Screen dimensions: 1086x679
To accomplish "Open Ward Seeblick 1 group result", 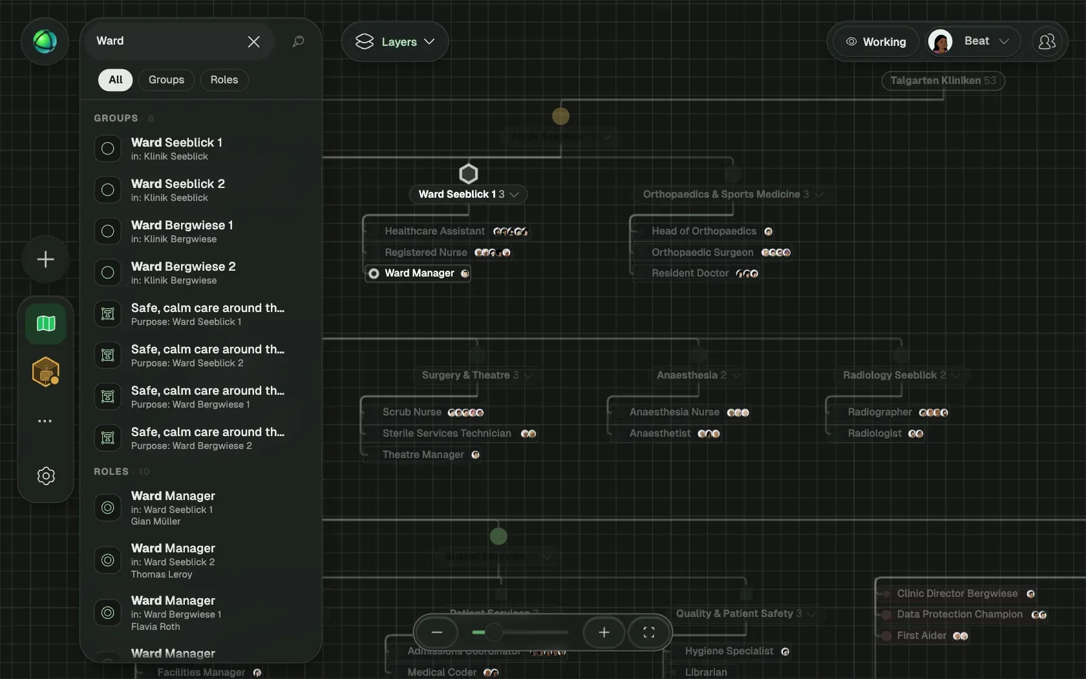I will click(200, 149).
